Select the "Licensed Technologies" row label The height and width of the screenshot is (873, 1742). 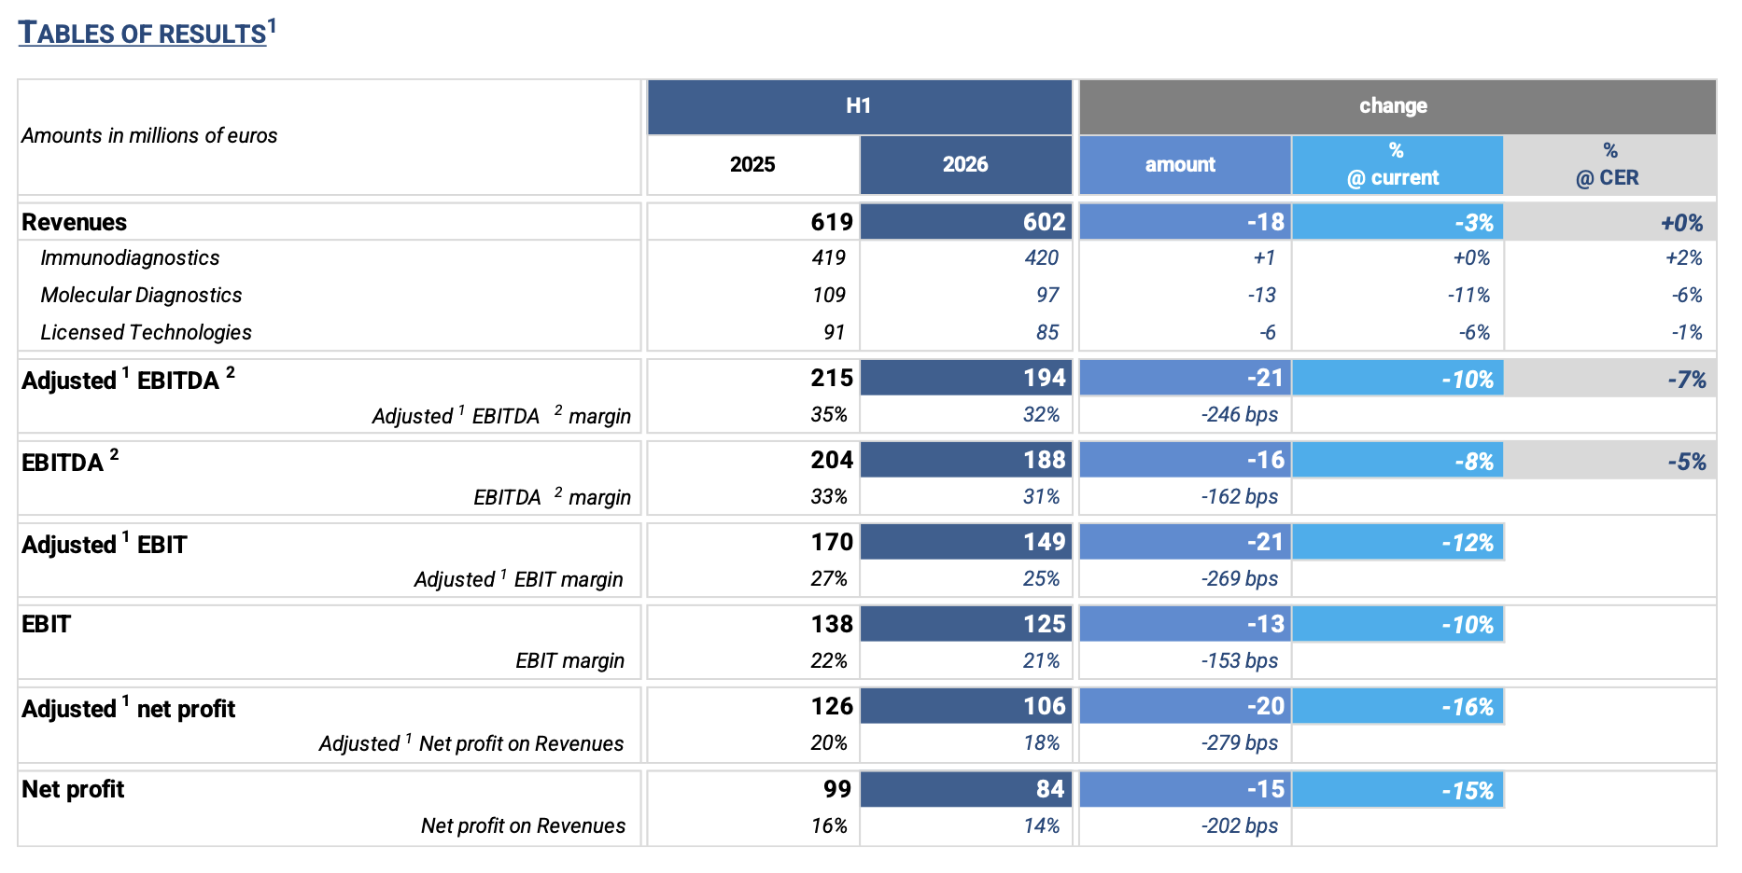(x=146, y=333)
